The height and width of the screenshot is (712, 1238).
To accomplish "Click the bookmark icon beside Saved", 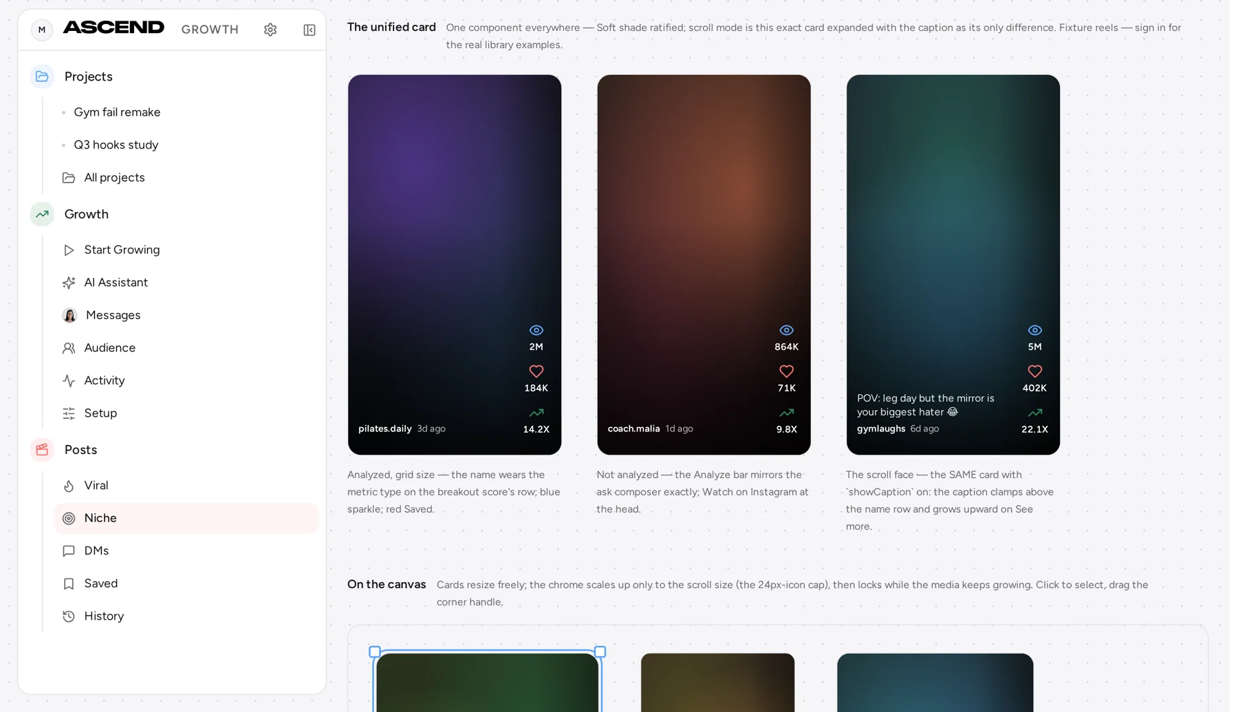I will coord(69,583).
